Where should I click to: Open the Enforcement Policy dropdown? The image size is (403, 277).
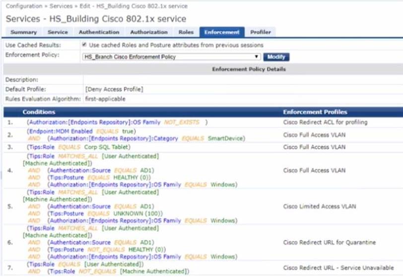(x=171, y=56)
